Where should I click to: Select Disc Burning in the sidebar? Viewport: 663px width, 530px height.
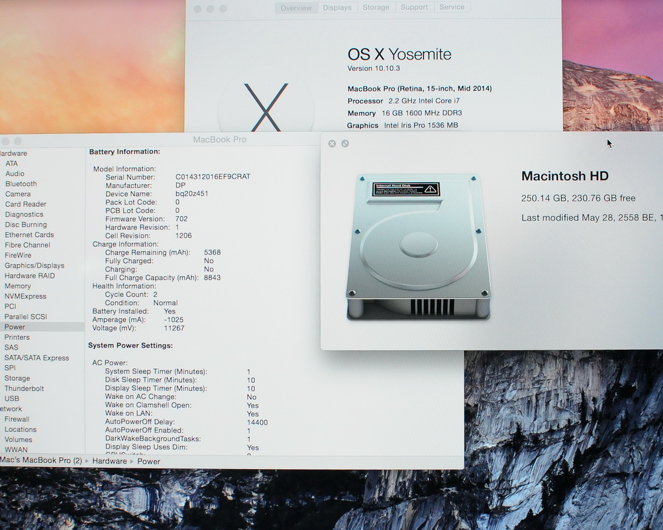point(26,225)
